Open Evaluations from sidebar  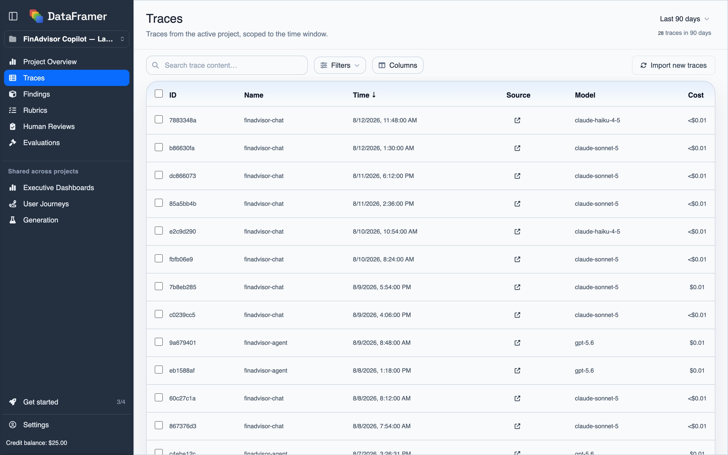pyautogui.click(x=67, y=143)
